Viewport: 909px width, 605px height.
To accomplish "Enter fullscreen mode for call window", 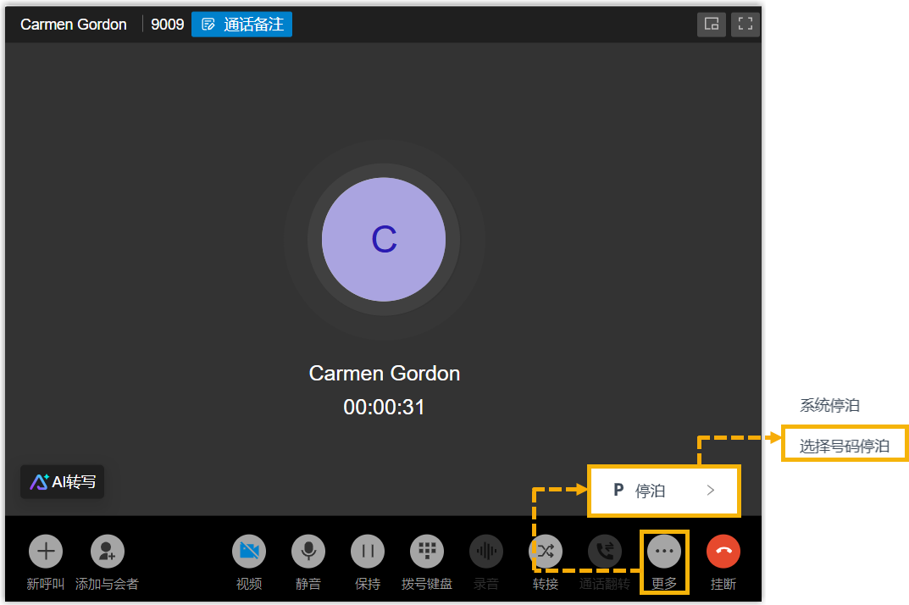I will 745,25.
